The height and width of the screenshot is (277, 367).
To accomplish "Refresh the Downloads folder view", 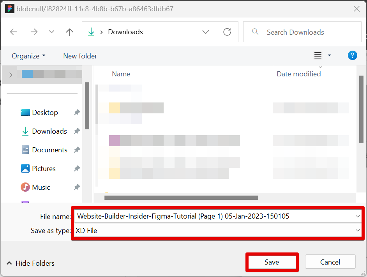I will [x=227, y=32].
